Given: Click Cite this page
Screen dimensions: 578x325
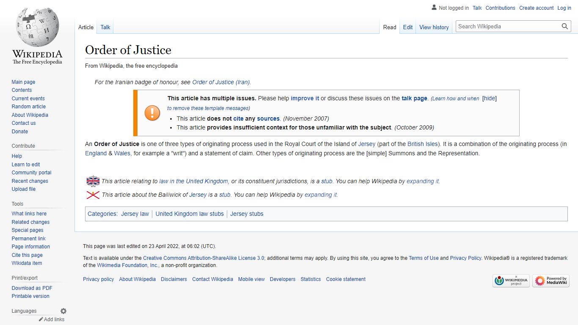Looking at the screenshot, I should 27,255.
